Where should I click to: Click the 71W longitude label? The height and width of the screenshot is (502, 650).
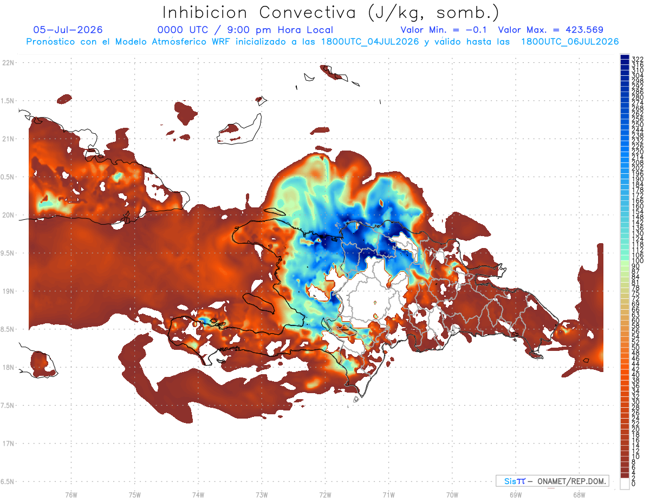point(388,494)
